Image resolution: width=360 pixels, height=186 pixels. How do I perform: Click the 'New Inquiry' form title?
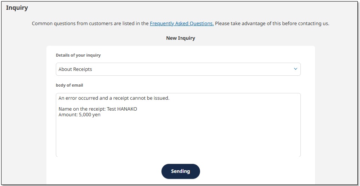pyautogui.click(x=181, y=38)
